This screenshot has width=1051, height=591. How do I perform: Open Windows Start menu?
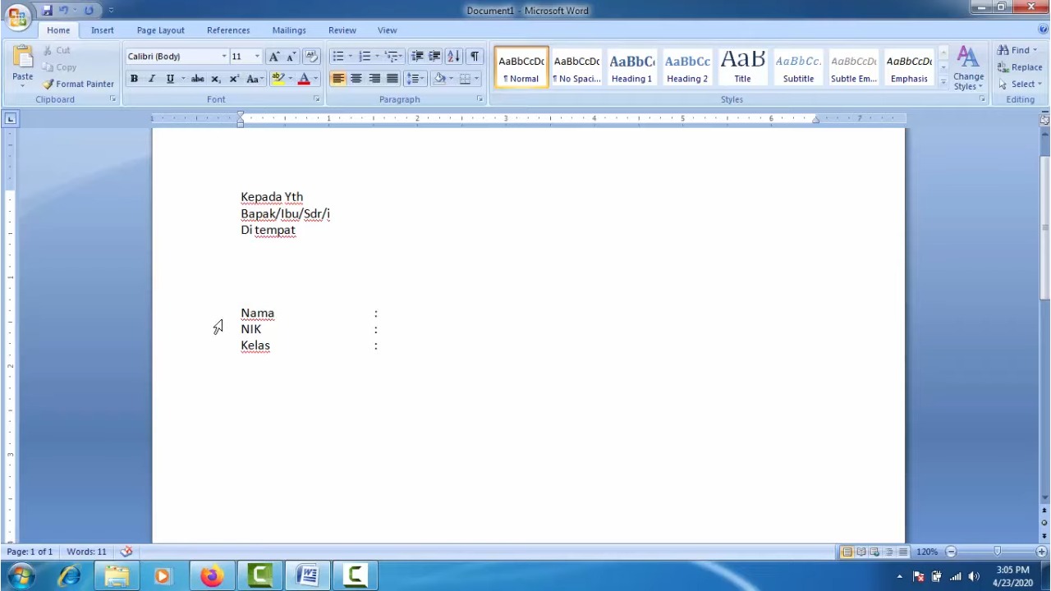click(x=20, y=576)
